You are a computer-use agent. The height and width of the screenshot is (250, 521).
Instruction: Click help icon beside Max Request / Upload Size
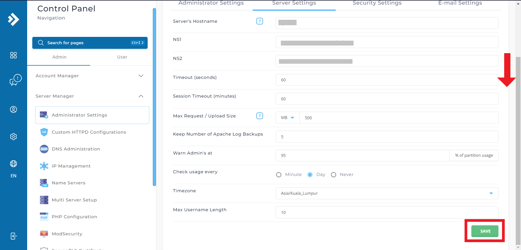tap(259, 116)
